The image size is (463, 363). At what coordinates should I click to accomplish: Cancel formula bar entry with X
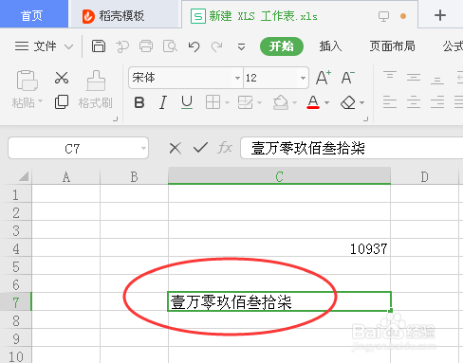[176, 148]
